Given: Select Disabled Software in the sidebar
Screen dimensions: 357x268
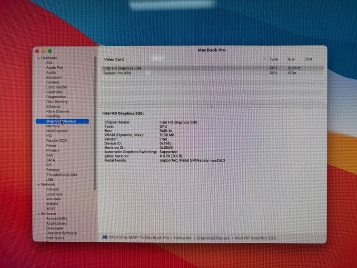Looking at the screenshot, I should point(61,233).
